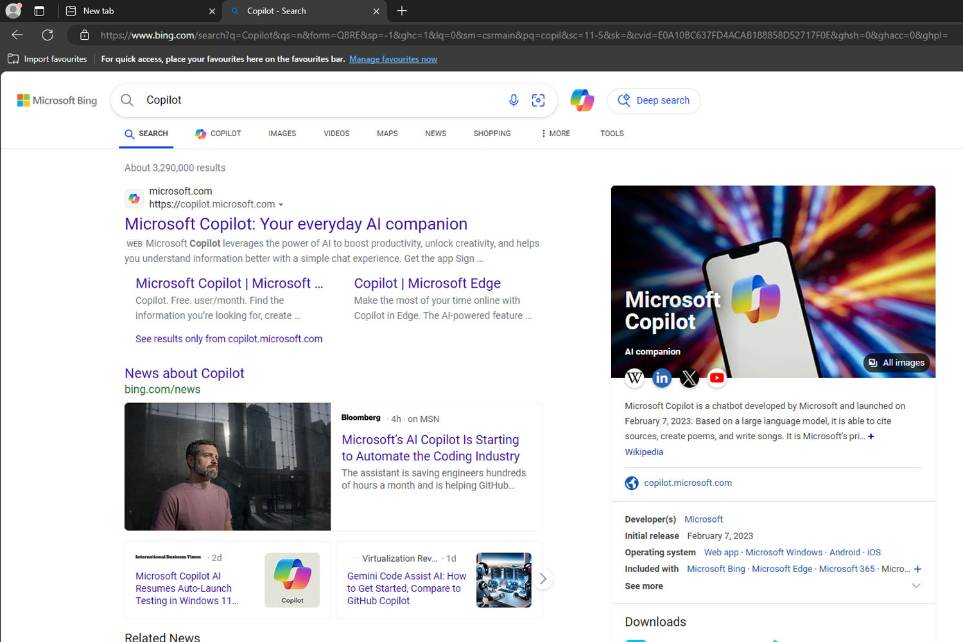Screen dimensions: 963x642
Task: Open copilot.microsoft.com link in panel
Action: (x=688, y=483)
